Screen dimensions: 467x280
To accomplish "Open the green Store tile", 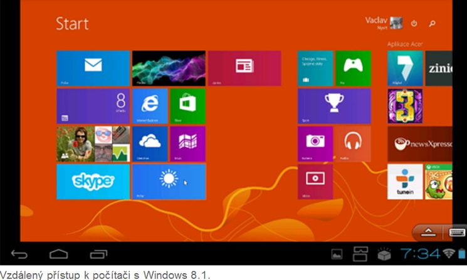I will coord(188,106).
